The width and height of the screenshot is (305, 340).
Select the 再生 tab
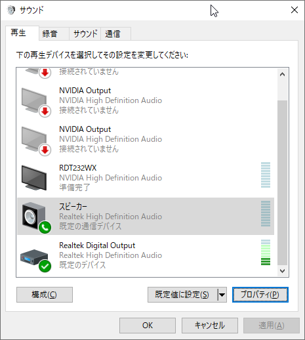point(22,33)
